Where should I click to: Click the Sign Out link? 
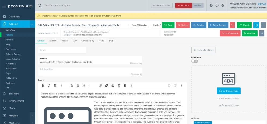pos(262,4)
